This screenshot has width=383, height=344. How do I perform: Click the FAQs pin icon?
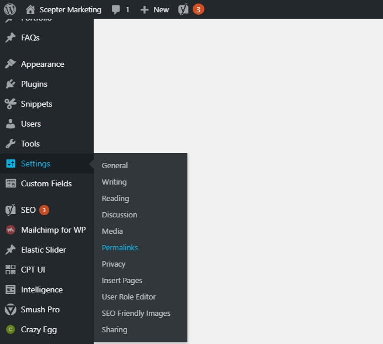[x=11, y=38]
